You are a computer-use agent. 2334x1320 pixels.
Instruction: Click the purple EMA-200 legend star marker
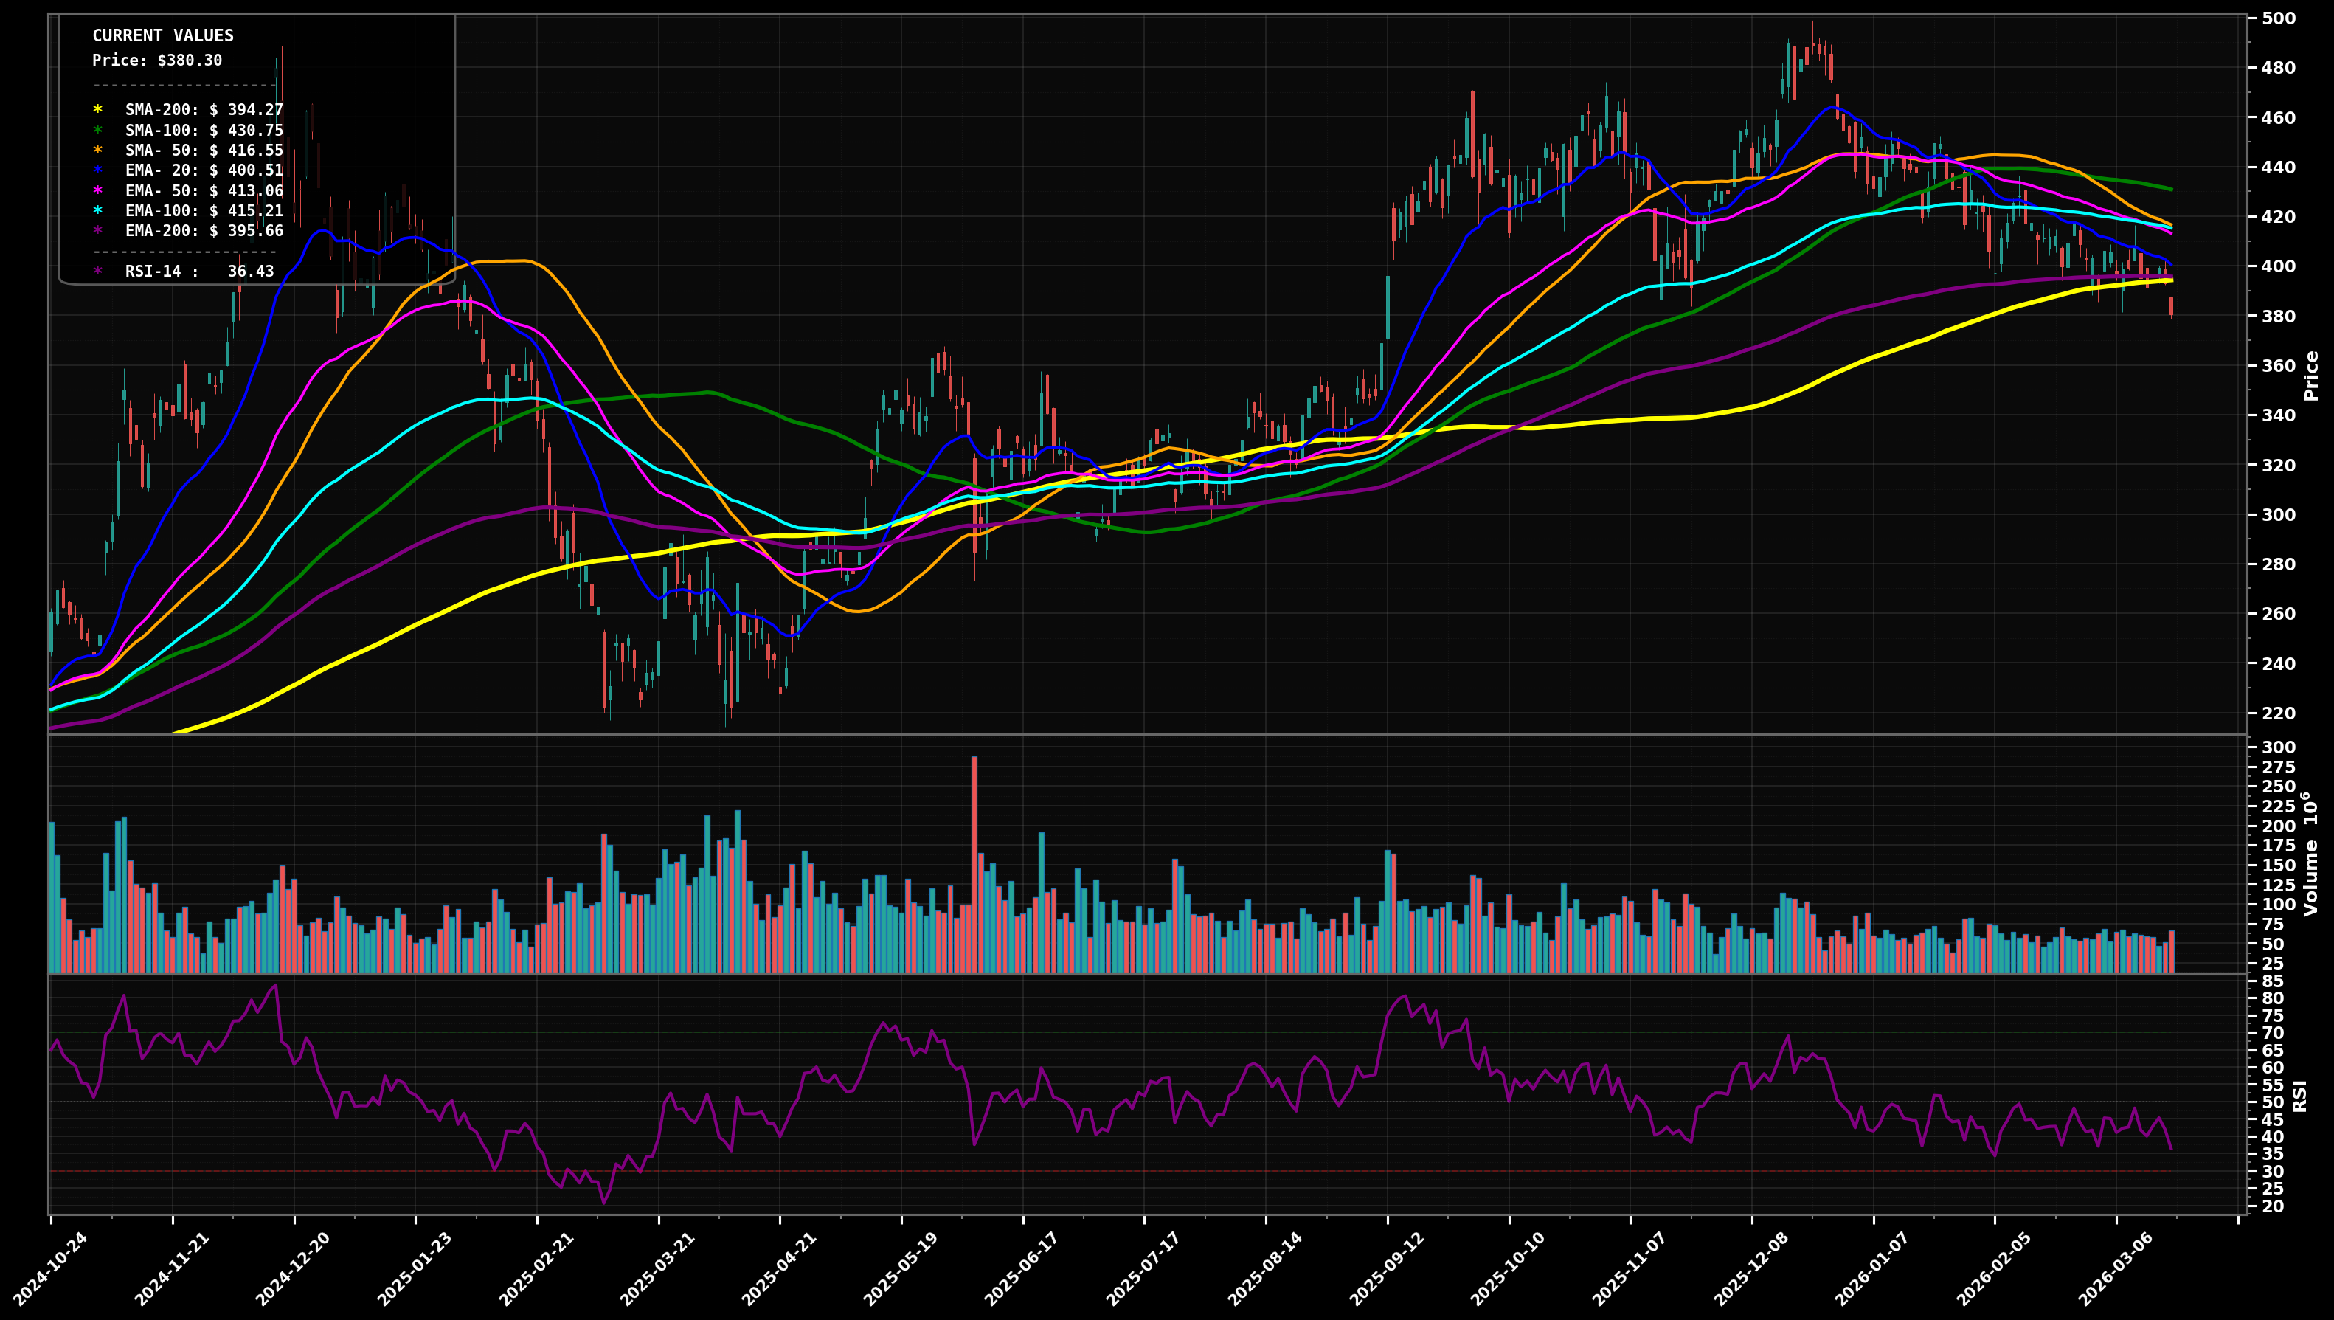[x=99, y=231]
